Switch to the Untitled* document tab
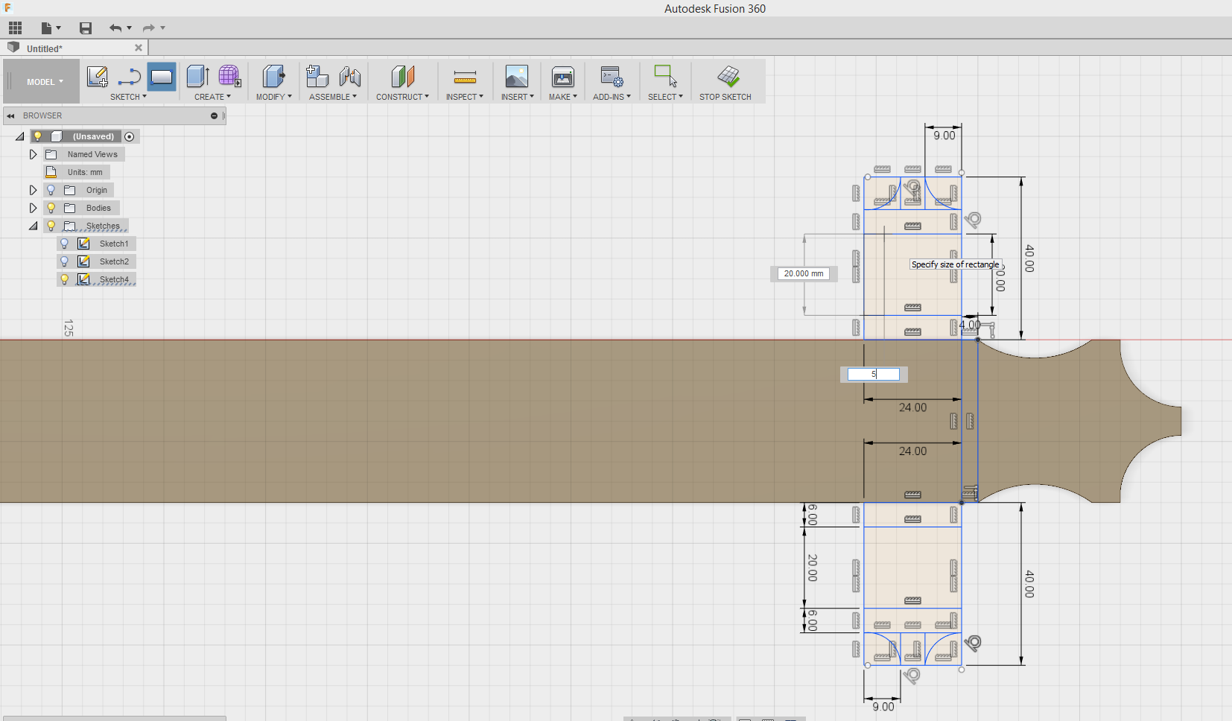 click(x=45, y=48)
